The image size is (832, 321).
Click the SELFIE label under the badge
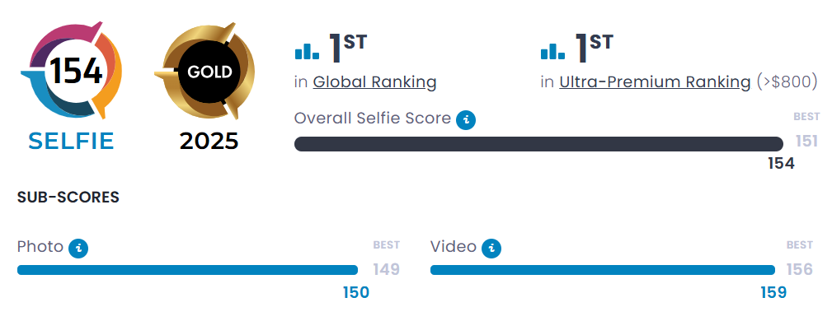point(71,141)
